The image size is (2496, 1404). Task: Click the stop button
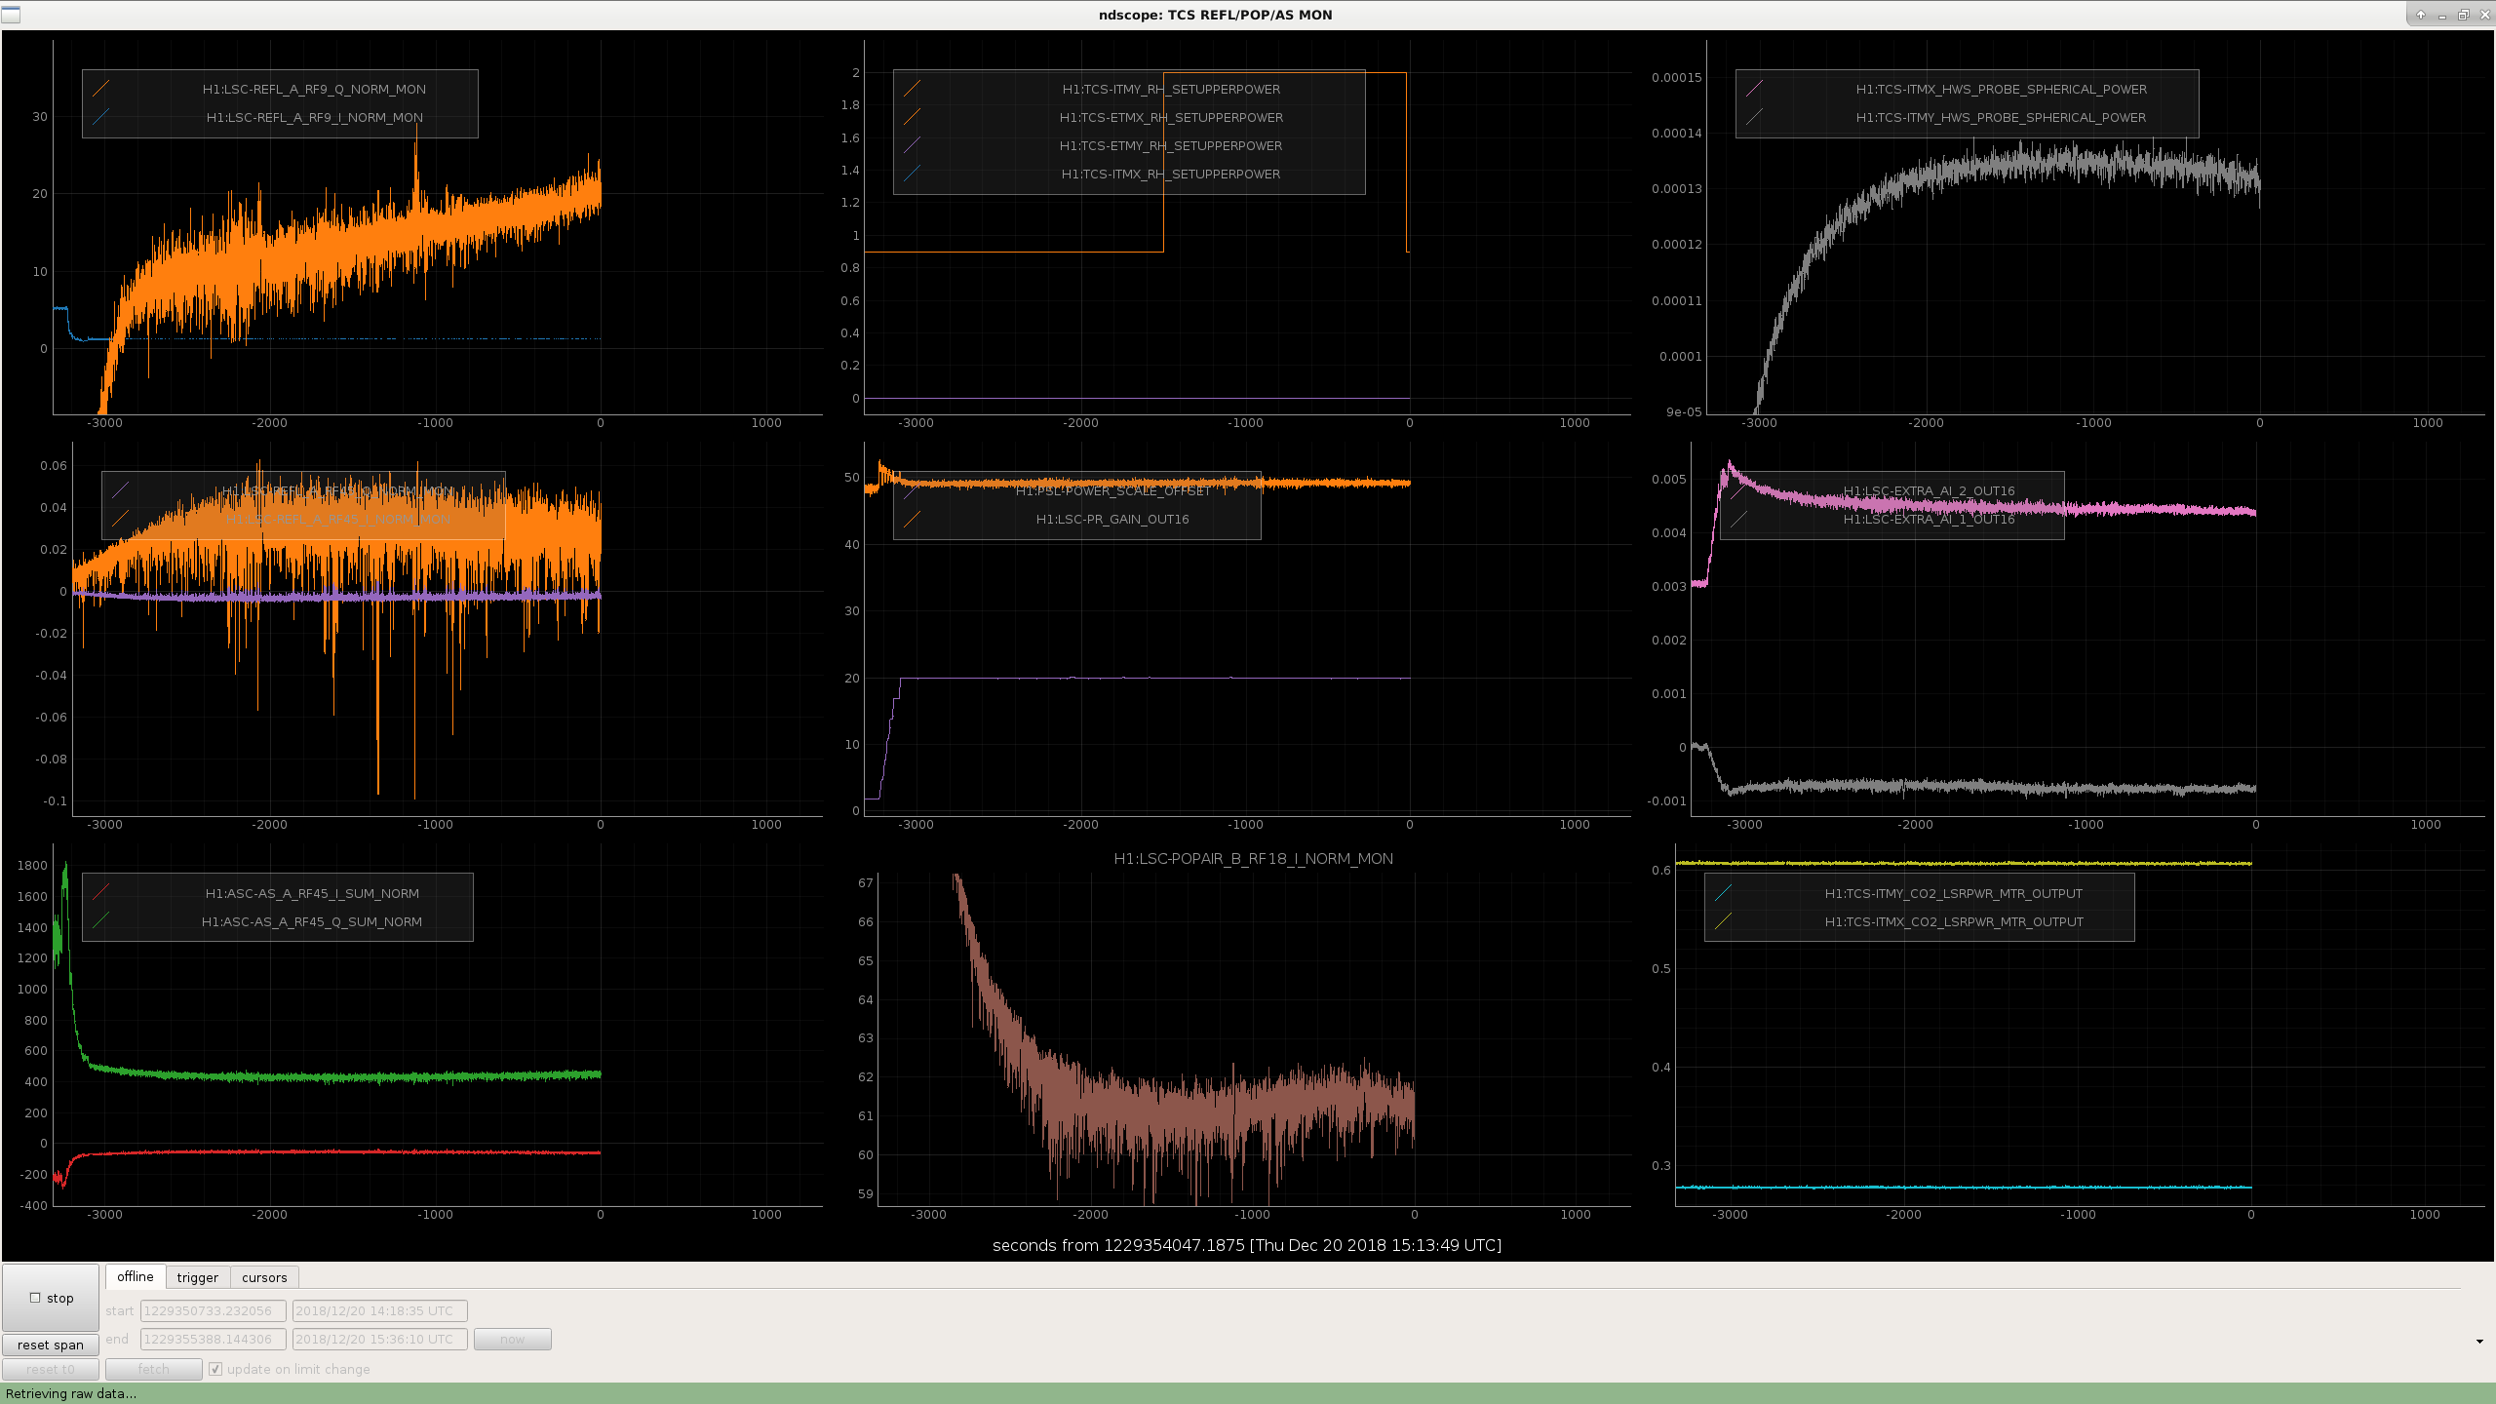click(x=51, y=1298)
